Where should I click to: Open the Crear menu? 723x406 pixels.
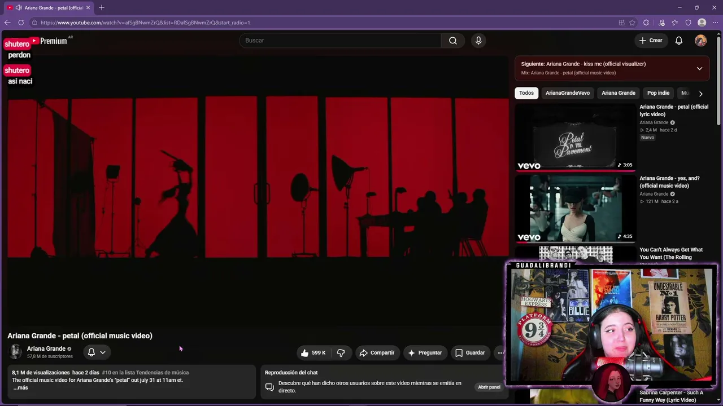point(651,41)
